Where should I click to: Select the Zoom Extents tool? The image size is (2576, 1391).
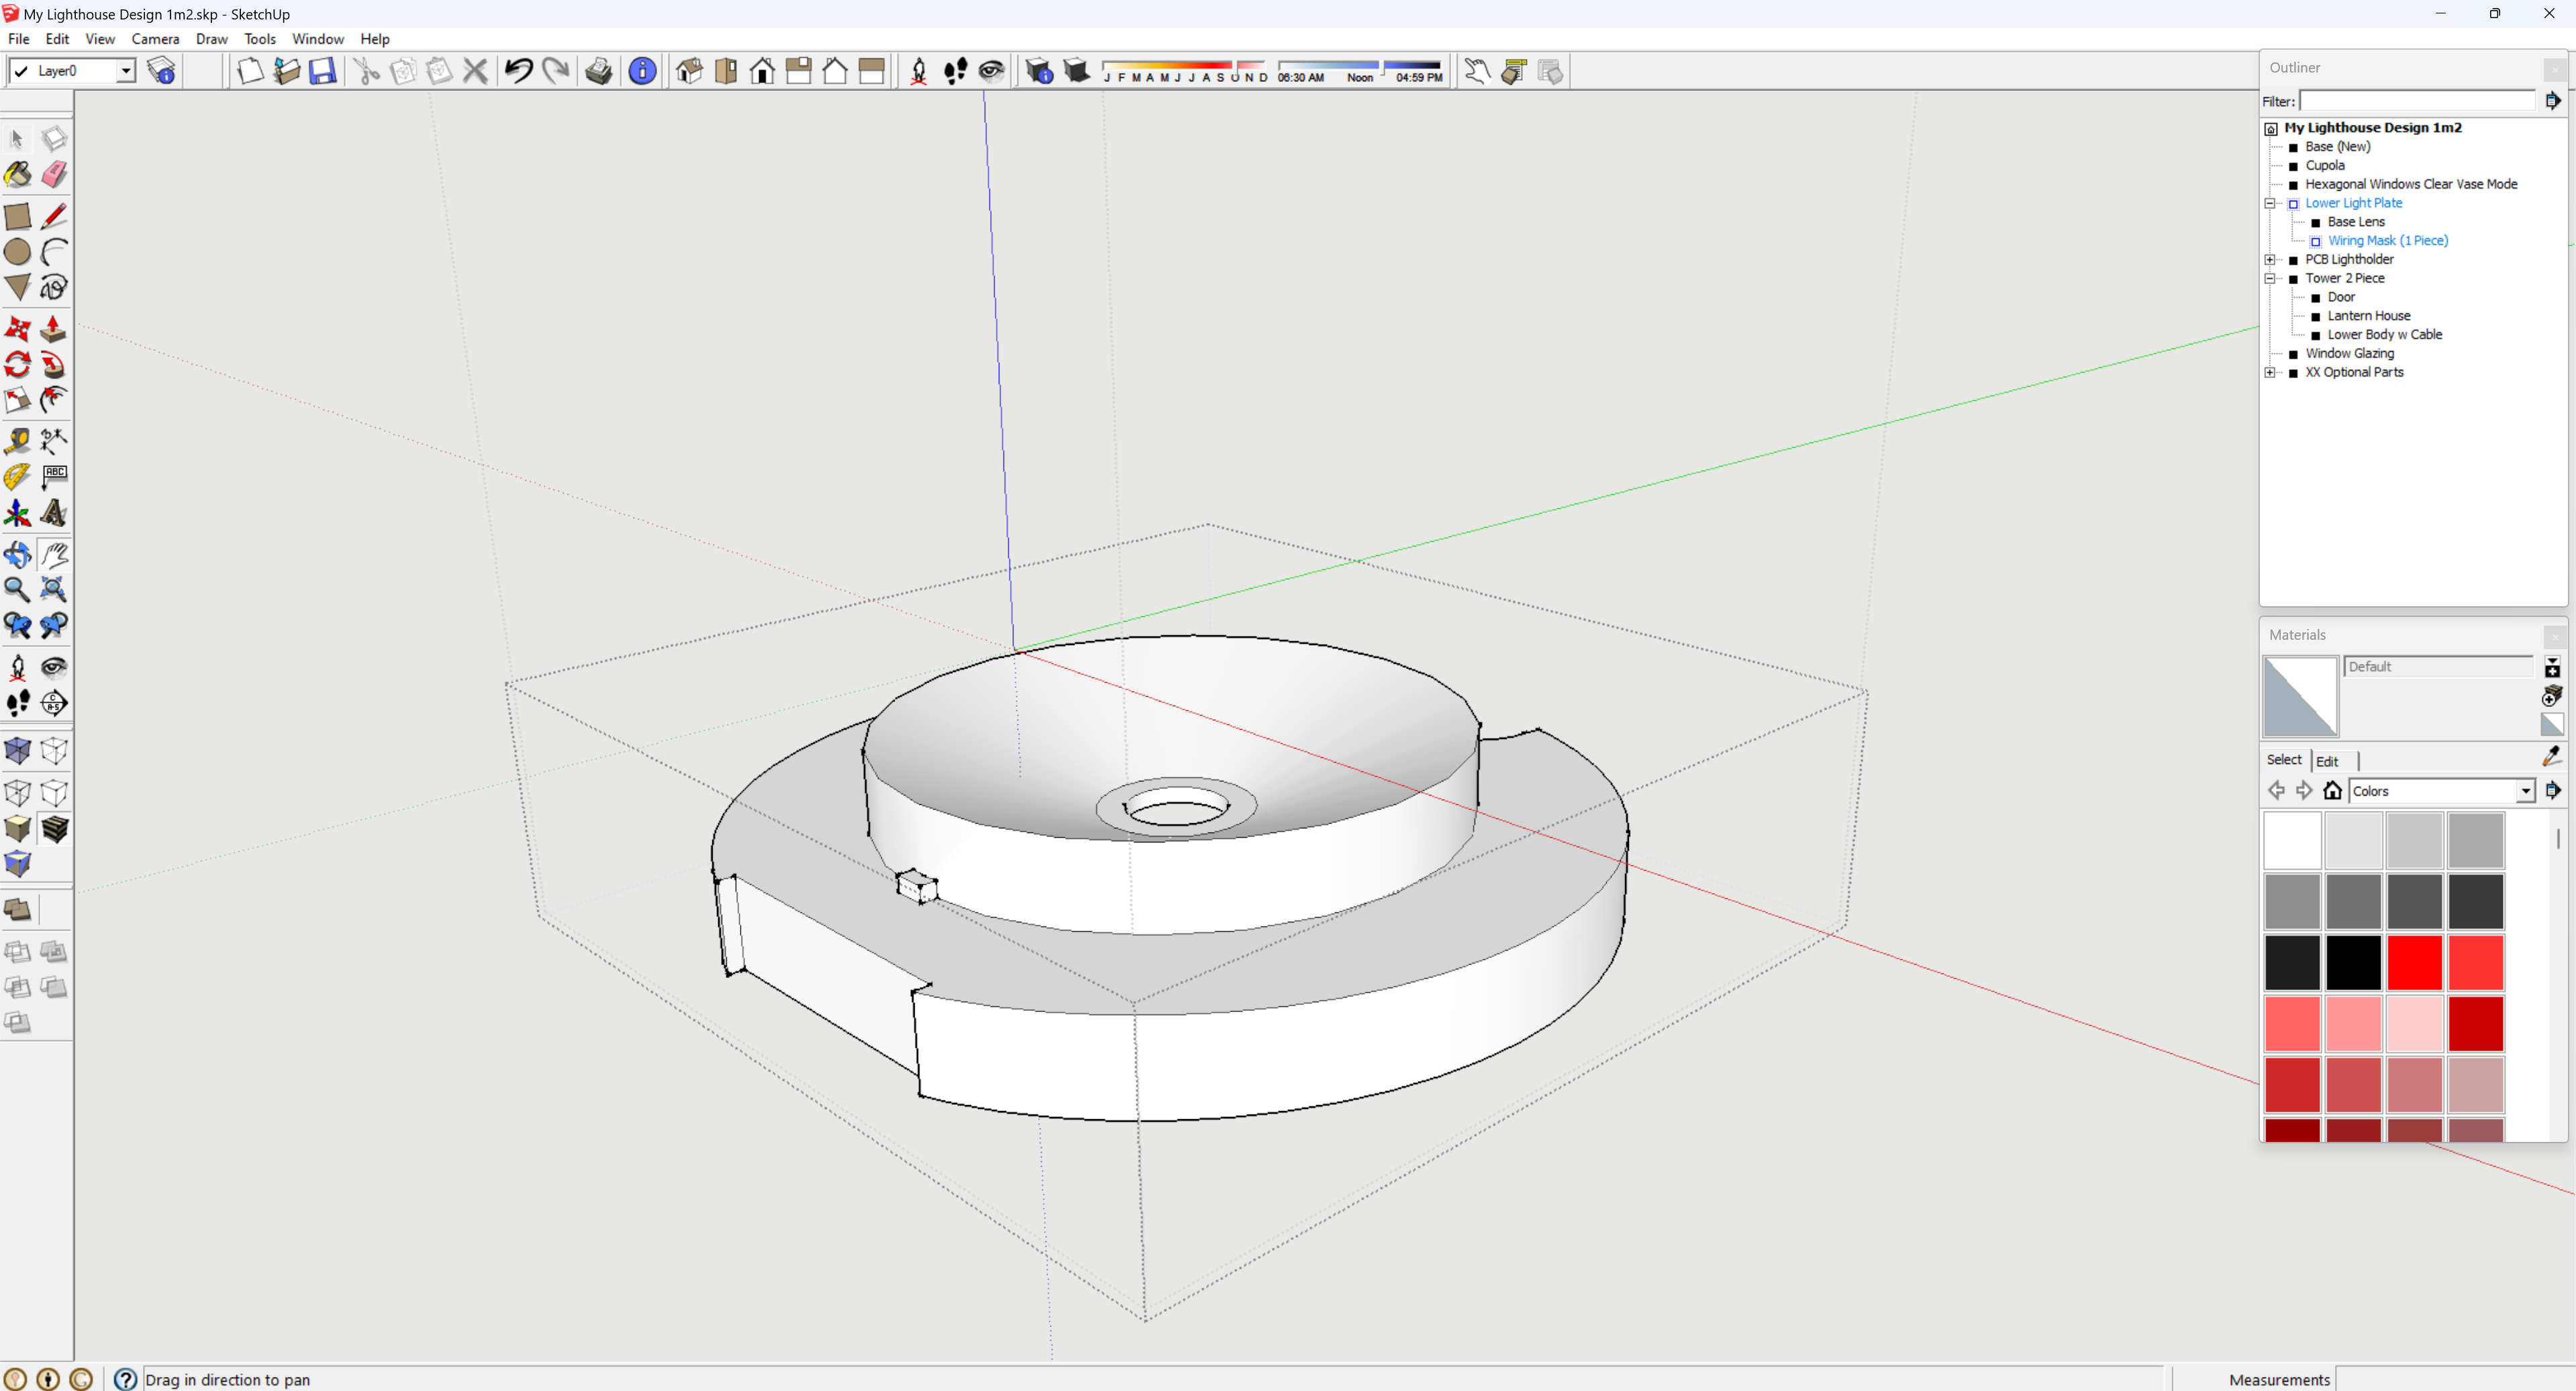(54, 590)
